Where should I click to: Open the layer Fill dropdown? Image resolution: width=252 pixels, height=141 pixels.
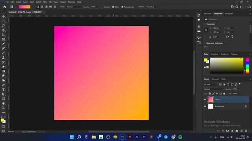239,94
